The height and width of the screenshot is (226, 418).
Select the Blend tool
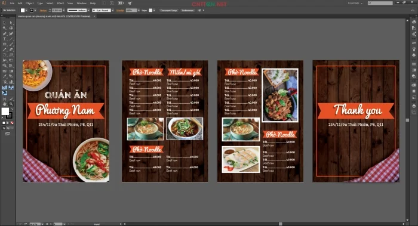[x=11, y=77]
